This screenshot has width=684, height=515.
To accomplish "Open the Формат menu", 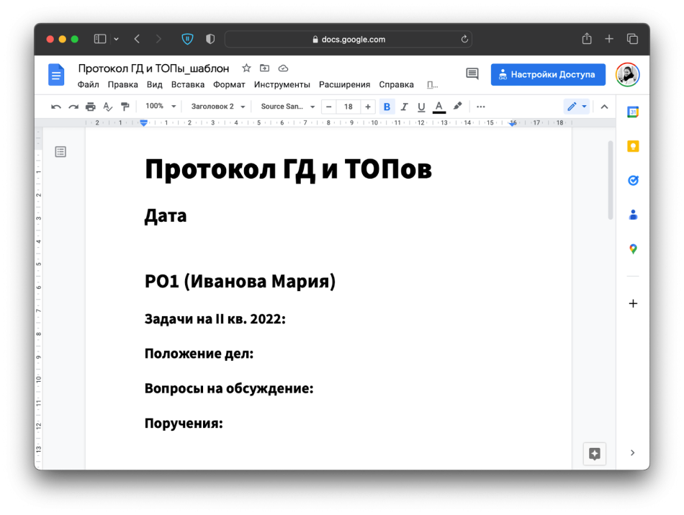I will click(229, 85).
